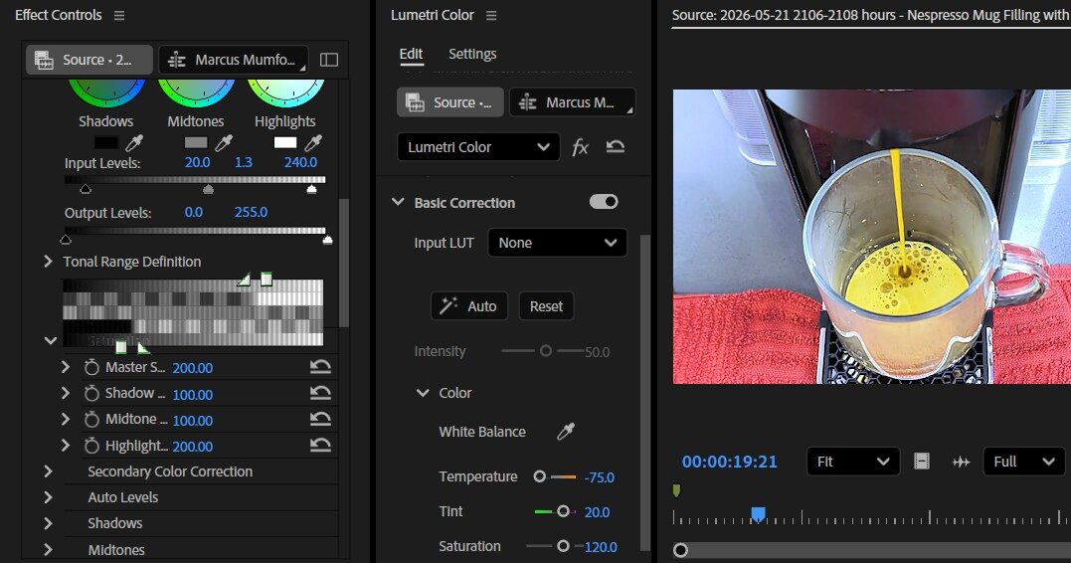Reset Master Saturation parameter
The image size is (1071, 563).
coord(320,368)
